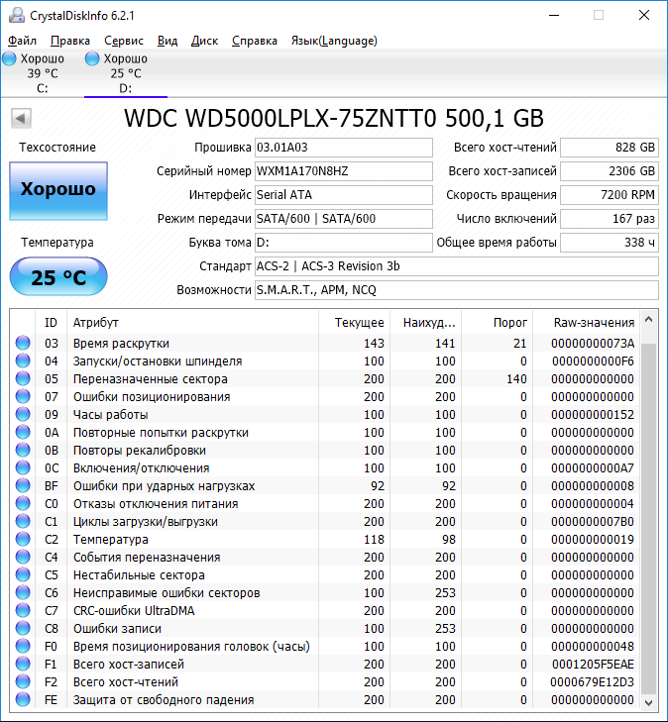668x722 pixels.
Task: Click the Текущее column header
Action: (x=354, y=322)
